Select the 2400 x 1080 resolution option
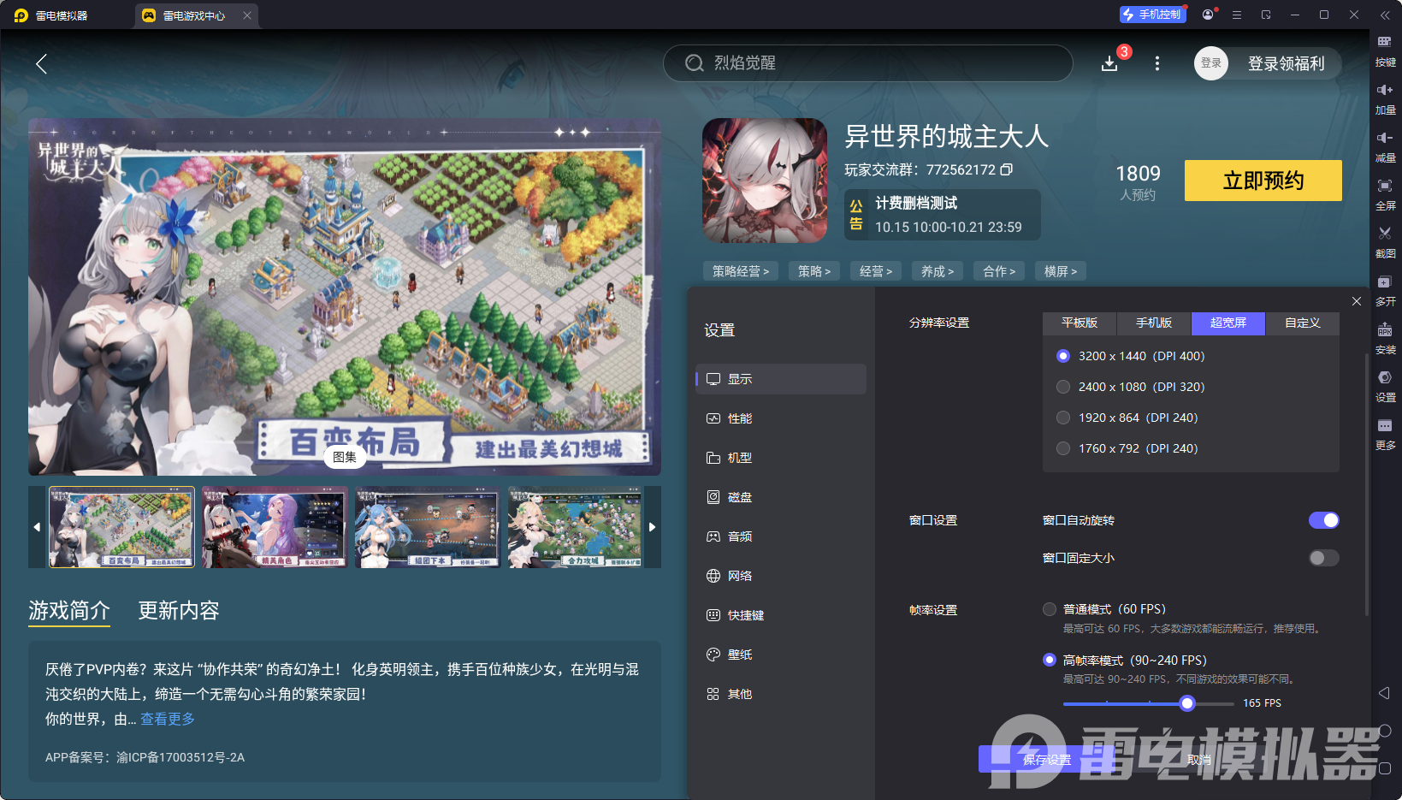Viewport: 1402px width, 800px height. [x=1063, y=387]
